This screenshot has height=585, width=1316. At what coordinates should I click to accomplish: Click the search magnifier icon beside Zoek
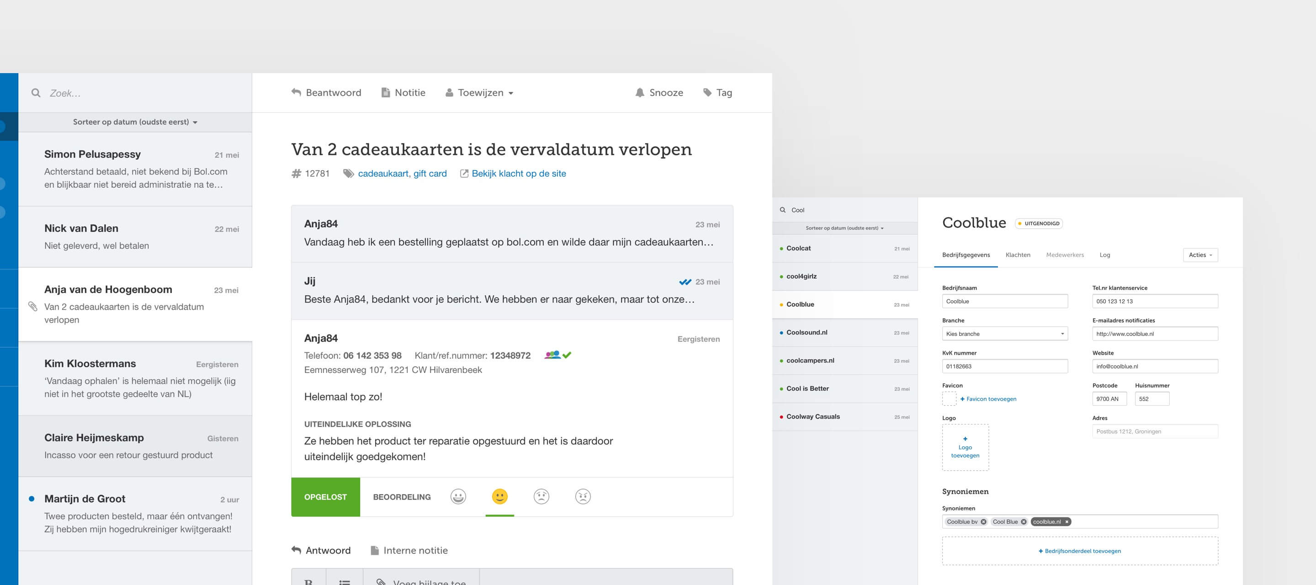click(36, 93)
